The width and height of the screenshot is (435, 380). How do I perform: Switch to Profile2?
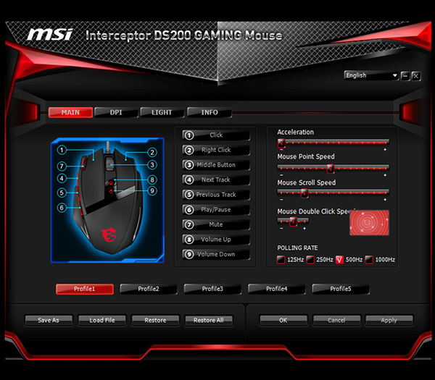[x=149, y=289]
